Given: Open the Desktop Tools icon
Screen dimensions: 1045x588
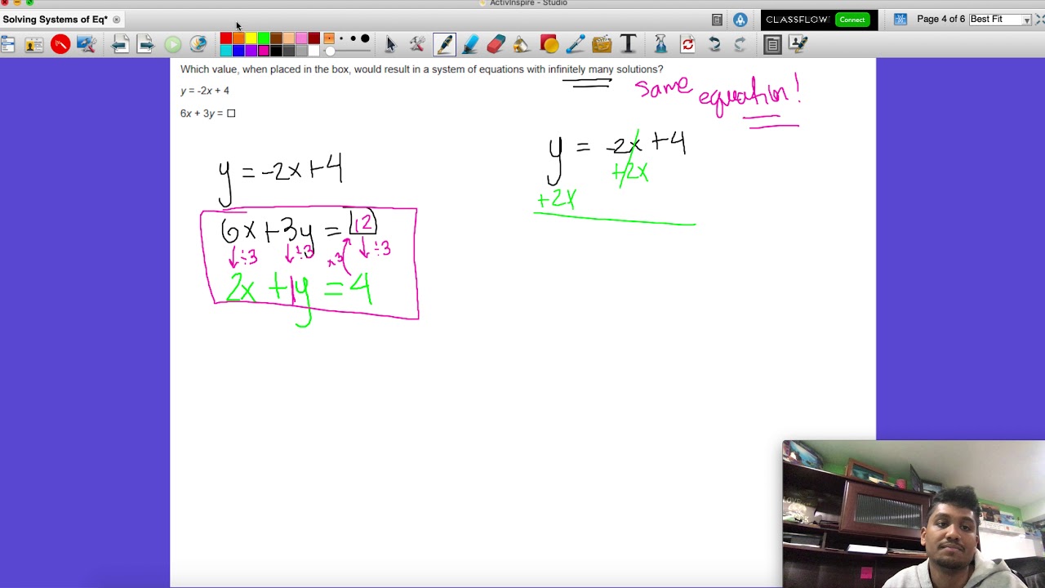Looking at the screenshot, I should [87, 44].
